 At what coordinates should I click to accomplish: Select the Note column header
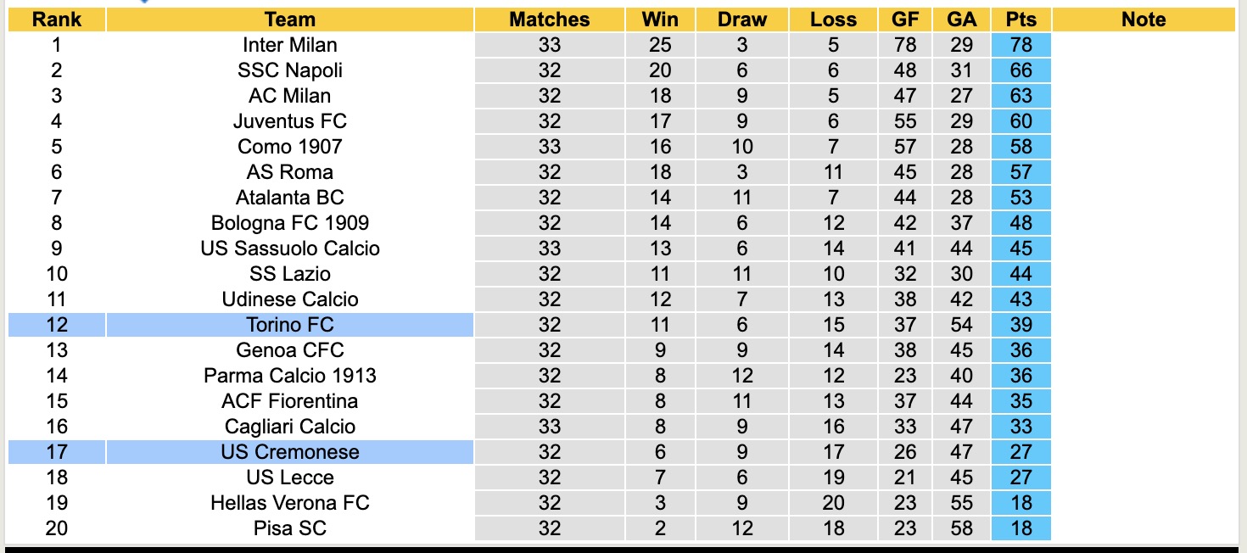1143,20
